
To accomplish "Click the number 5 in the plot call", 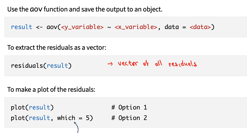I will click(x=88, y=118).
